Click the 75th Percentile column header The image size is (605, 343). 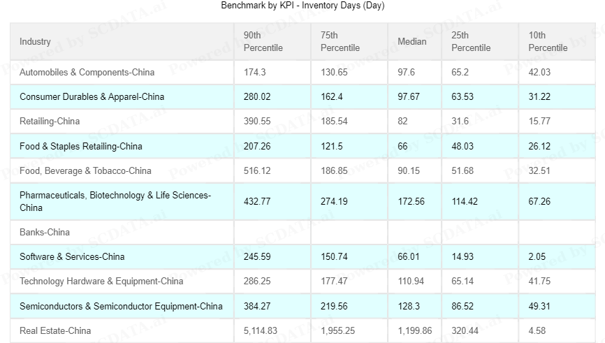pos(340,42)
